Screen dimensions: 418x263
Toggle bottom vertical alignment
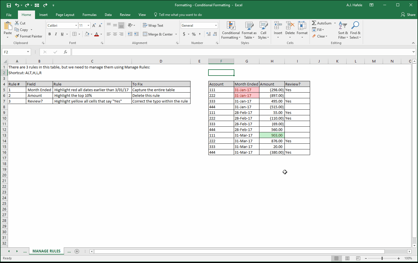[121, 25]
